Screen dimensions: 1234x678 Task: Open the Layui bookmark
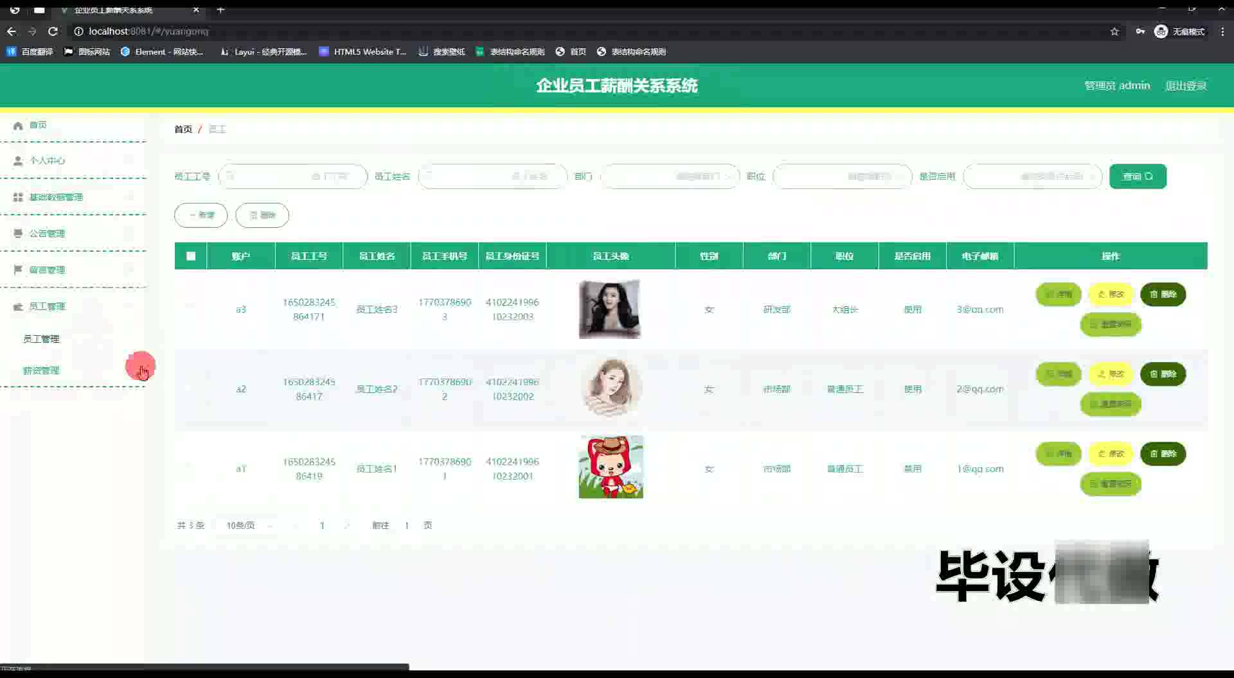coord(264,52)
